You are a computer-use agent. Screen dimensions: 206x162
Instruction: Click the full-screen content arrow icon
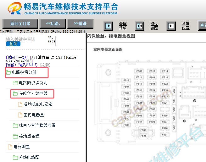[x=171, y=26]
